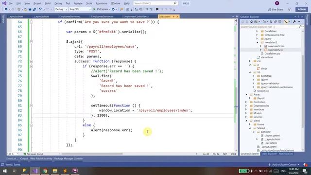Expand the fontawesome-free folder
The height and width of the screenshot is (175, 311).
(x=257, y=35)
